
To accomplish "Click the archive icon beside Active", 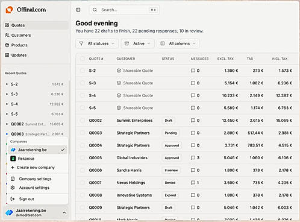I will (x=127, y=43).
